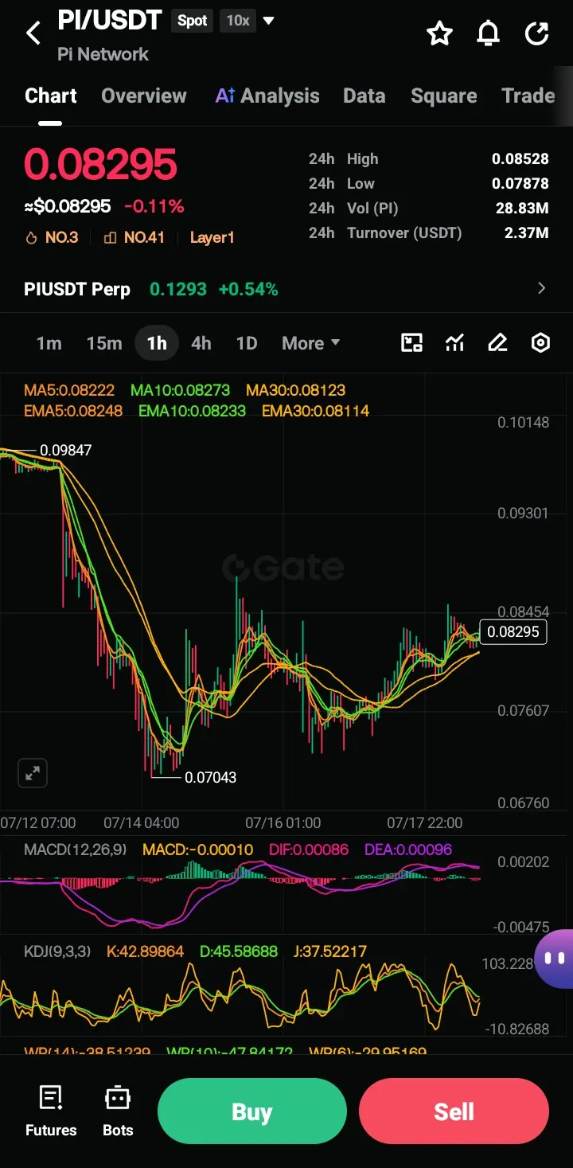The image size is (573, 1168).
Task: Tap the current price marker 0.08295 on chart
Action: pos(513,631)
